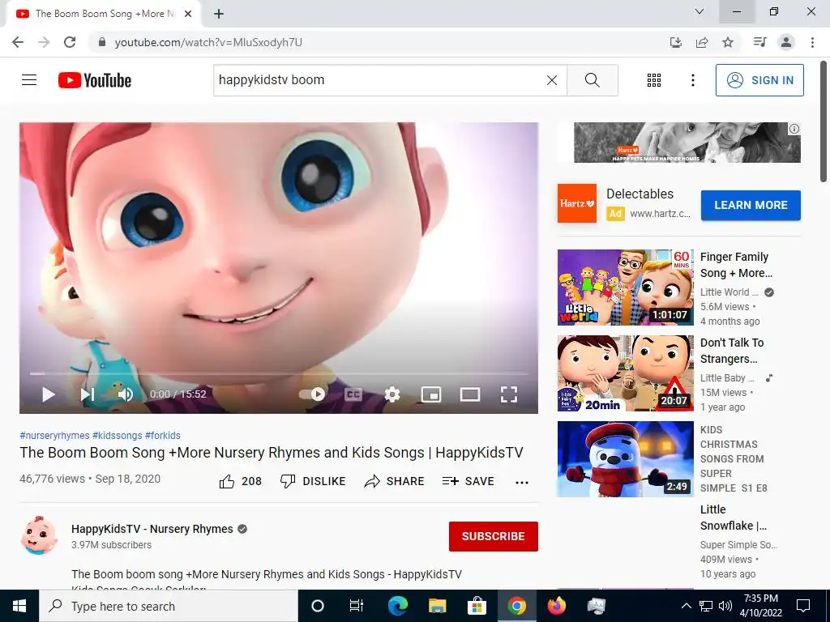Open the #nurseryrhymes hashtag
The width and height of the screenshot is (830, 622).
pyautogui.click(x=54, y=435)
